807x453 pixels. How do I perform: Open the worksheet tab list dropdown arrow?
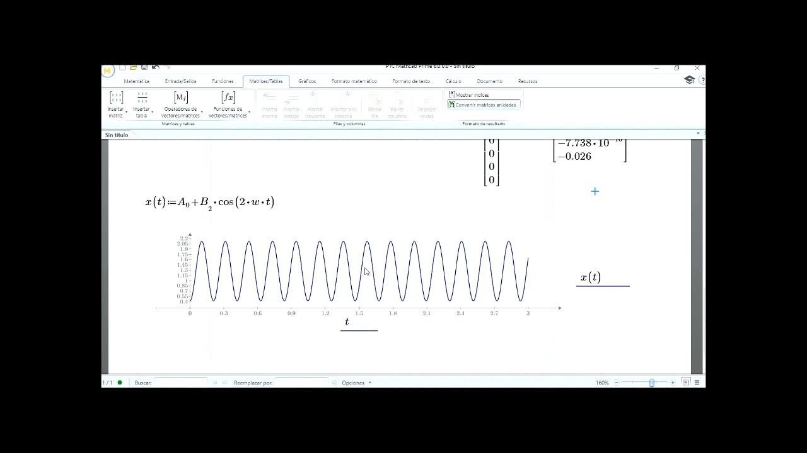[x=698, y=133]
